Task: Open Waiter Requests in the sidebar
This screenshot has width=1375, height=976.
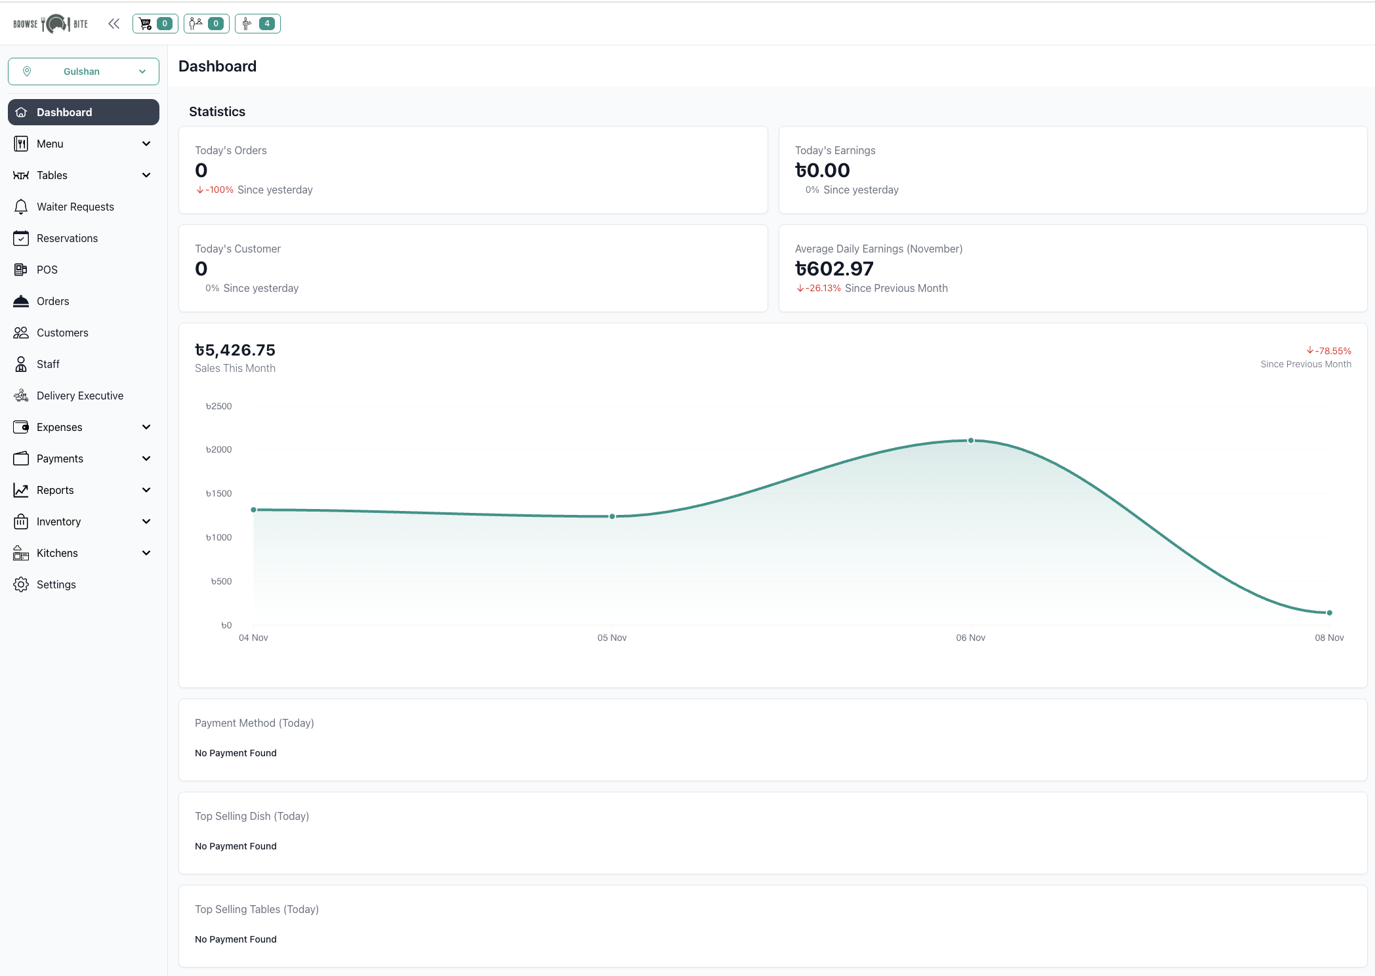Action: pyautogui.click(x=75, y=206)
